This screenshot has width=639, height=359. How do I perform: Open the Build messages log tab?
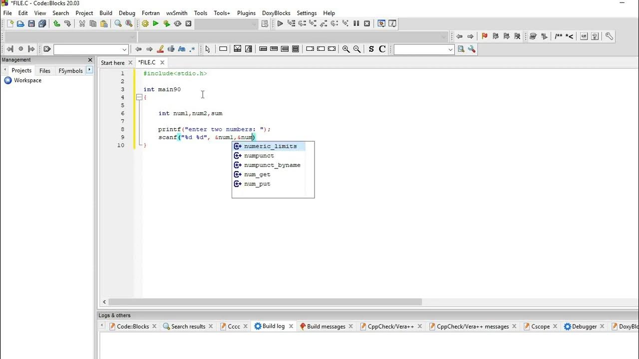point(326,327)
